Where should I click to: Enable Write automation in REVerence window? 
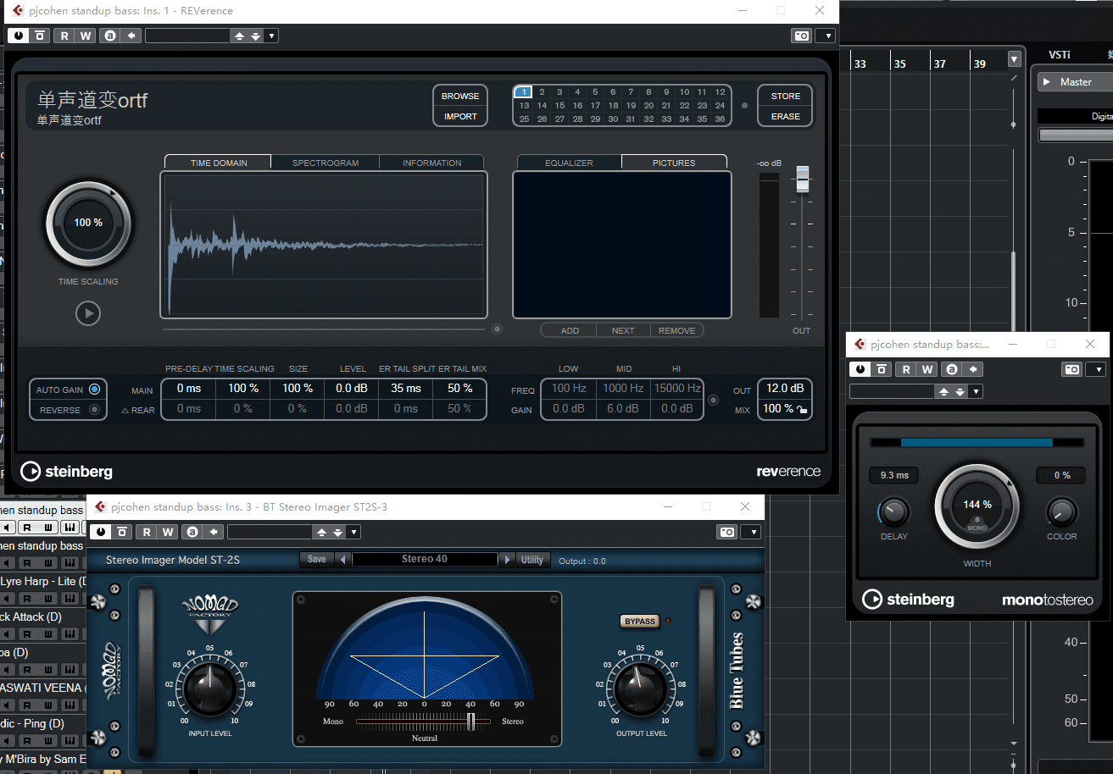point(85,36)
